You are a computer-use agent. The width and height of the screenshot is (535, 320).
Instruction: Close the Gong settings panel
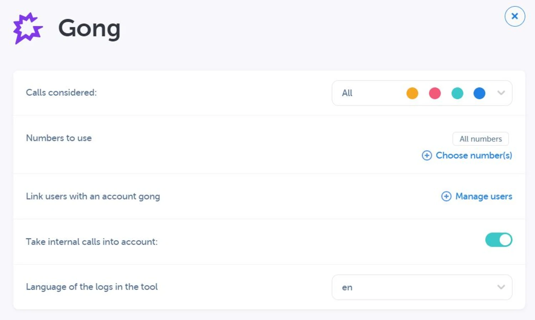(515, 16)
